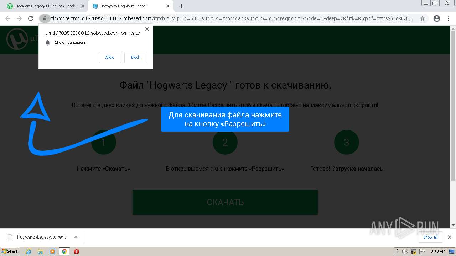The height and width of the screenshot is (256, 456).
Task: Expand options for Hogwarts-Legacy.torrent download
Action: pos(76,237)
